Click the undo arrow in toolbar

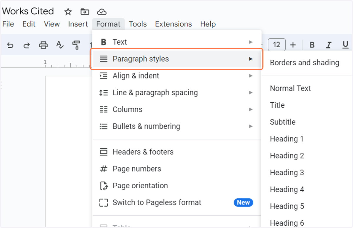point(10,45)
